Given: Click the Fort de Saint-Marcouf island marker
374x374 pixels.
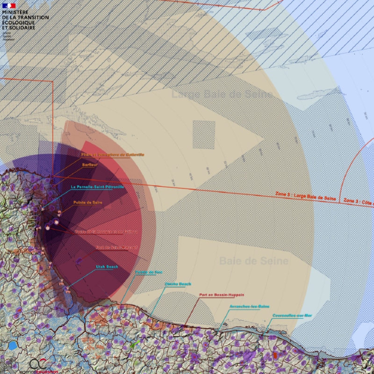Looking at the screenshot, I should coord(79,261).
